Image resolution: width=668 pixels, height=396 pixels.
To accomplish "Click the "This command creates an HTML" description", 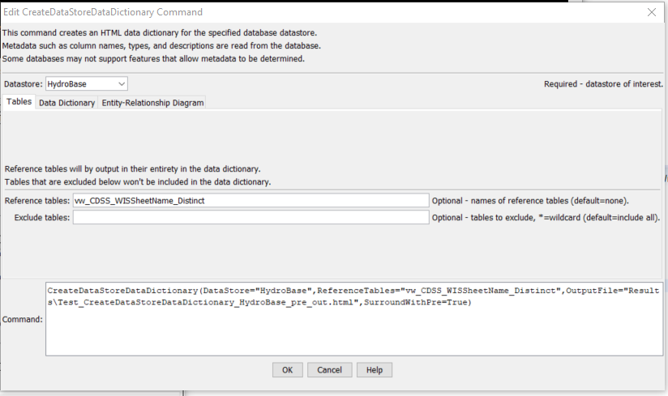I will [x=159, y=32].
